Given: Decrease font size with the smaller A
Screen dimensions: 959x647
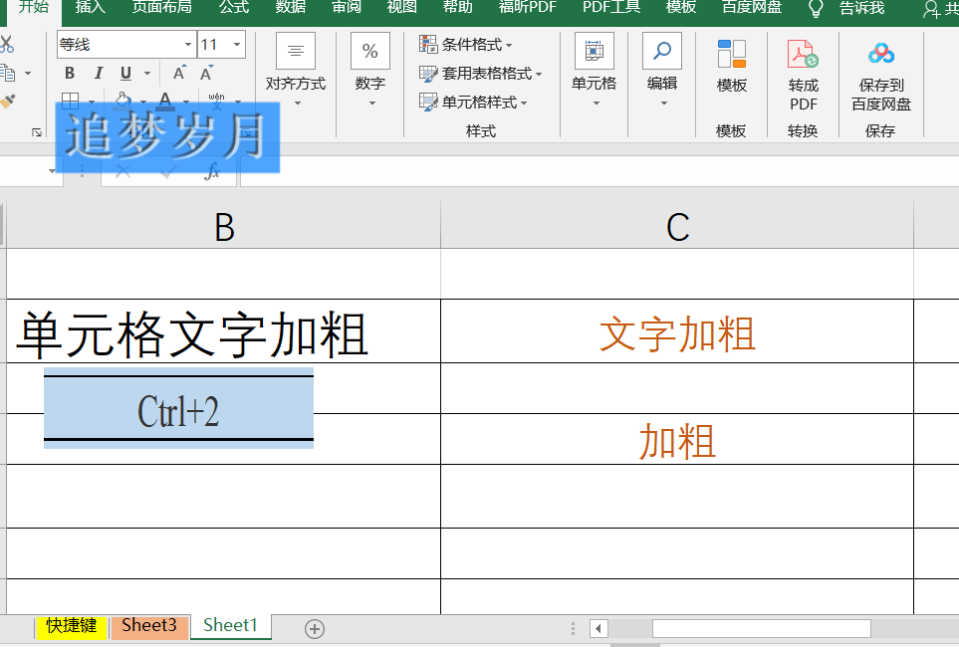Looking at the screenshot, I should click(207, 73).
